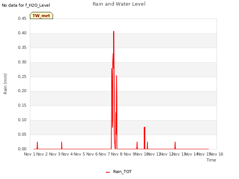Screen dimensions: 239x179
Task: Click the 0.30 y-axis tick label
Action: [22, 62]
